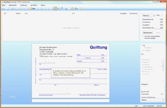Screen dimensions: 167x108
Task: Click the Kassenstand alt value
Action: coord(161,20)
